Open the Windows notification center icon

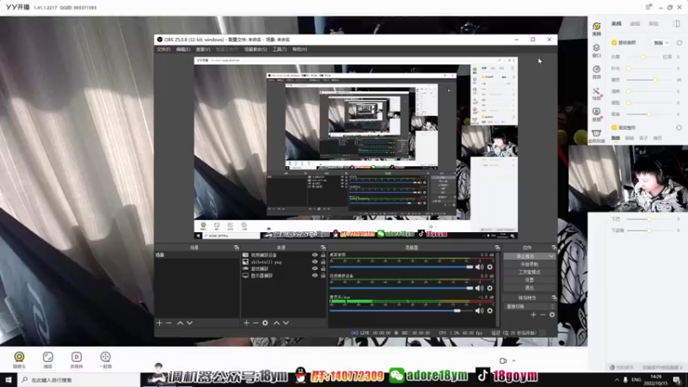[x=678, y=379]
